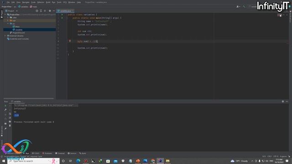Open the Services tool window tab
The image size is (292, 164).
72,154
